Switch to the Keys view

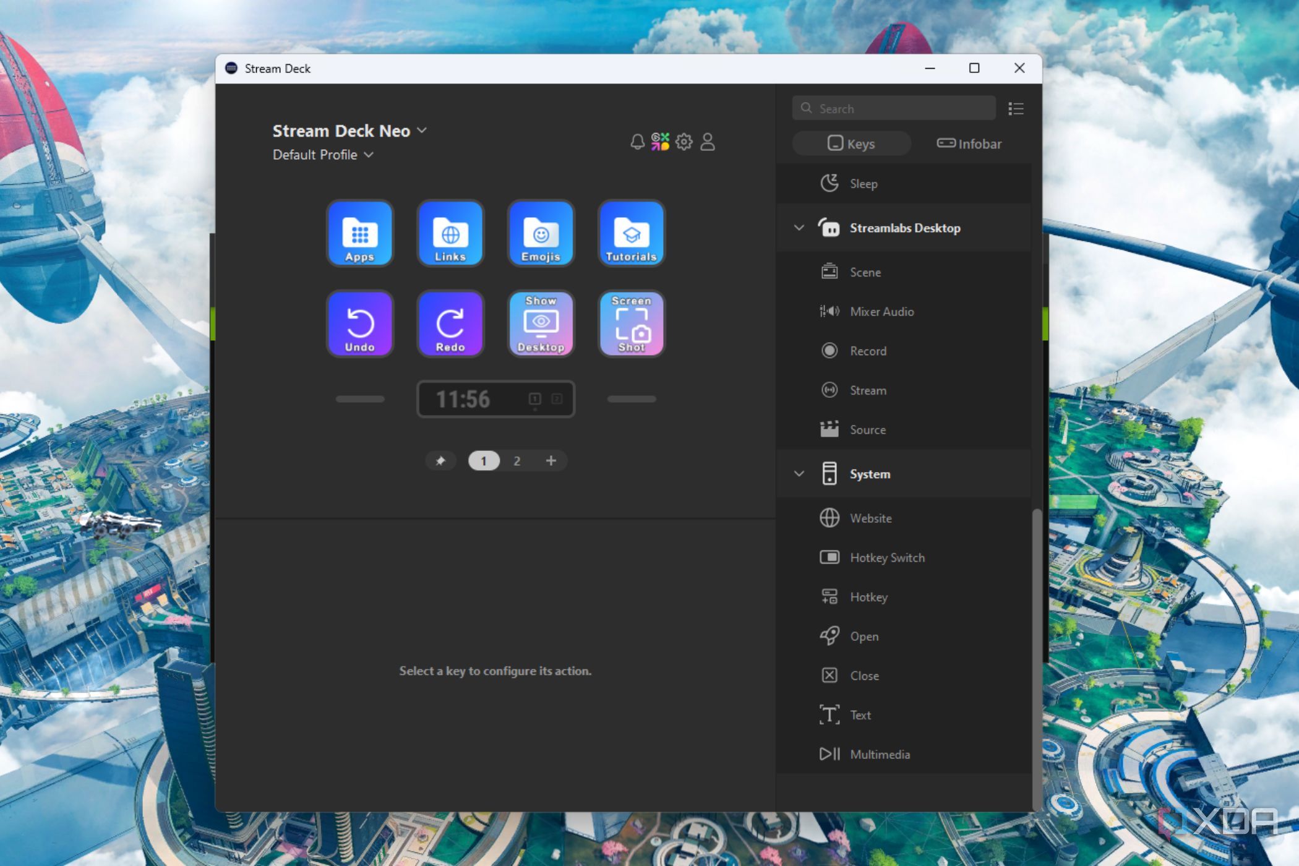coord(852,143)
